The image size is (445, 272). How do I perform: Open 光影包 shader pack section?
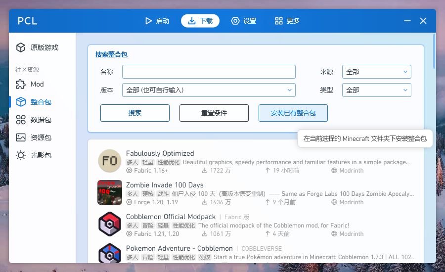(x=42, y=155)
